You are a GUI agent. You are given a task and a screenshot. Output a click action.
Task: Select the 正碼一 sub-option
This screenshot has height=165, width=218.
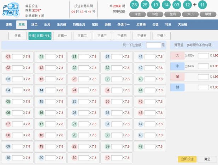62,36
